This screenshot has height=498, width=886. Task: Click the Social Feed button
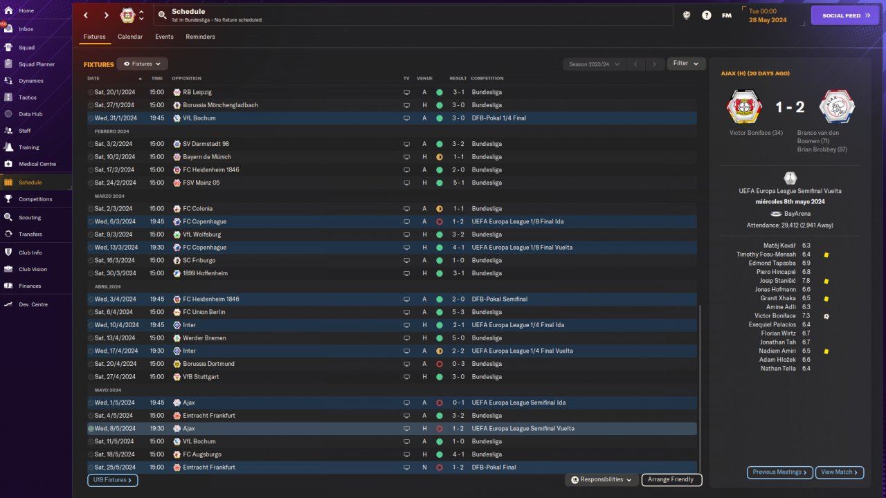845,15
